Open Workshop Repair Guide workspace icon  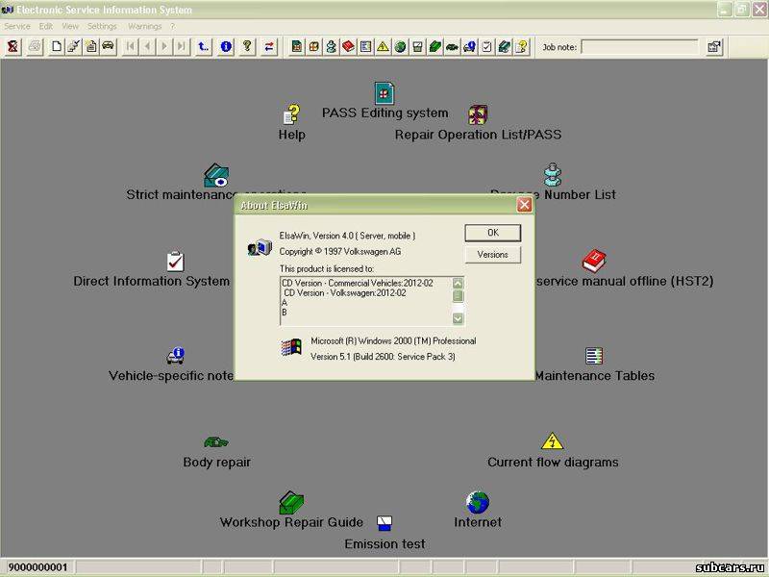[x=291, y=502]
